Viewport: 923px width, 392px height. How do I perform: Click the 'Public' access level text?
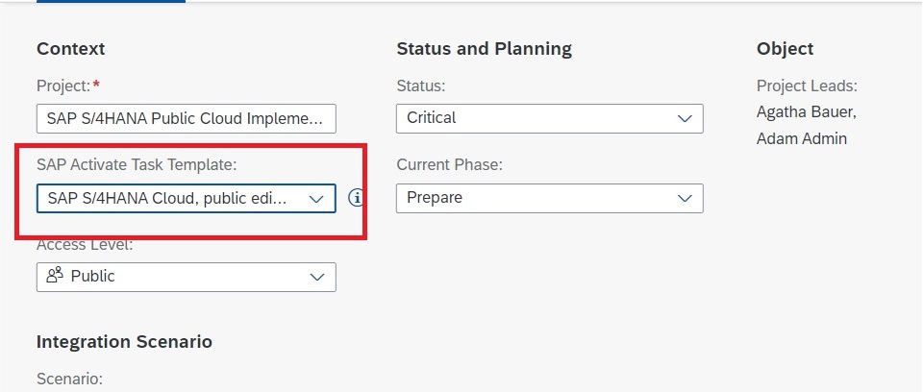(92, 277)
